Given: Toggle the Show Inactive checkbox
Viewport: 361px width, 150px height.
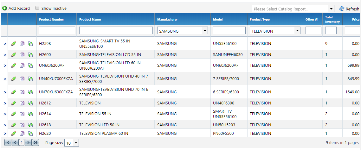Looking at the screenshot, I should point(37,8).
